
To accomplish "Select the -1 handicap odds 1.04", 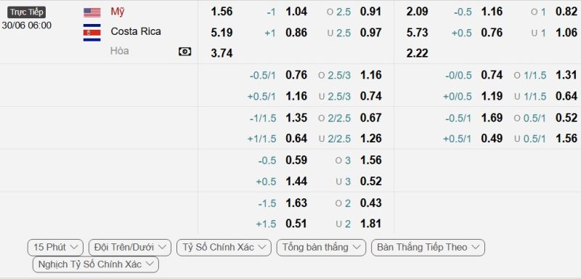I will pos(296,12).
